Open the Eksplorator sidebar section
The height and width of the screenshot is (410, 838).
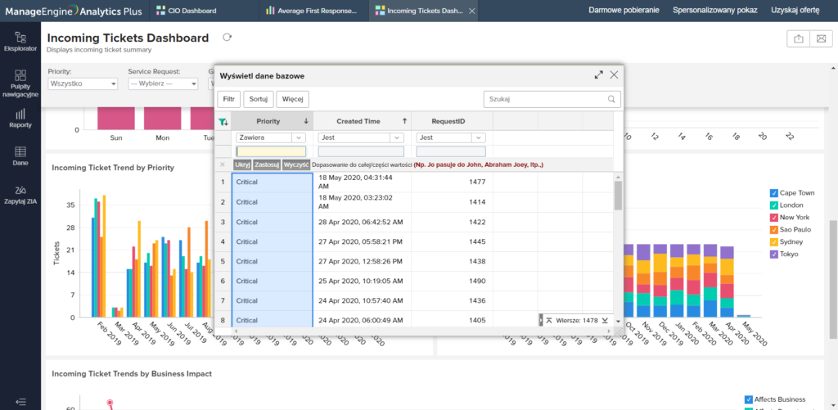coord(20,42)
